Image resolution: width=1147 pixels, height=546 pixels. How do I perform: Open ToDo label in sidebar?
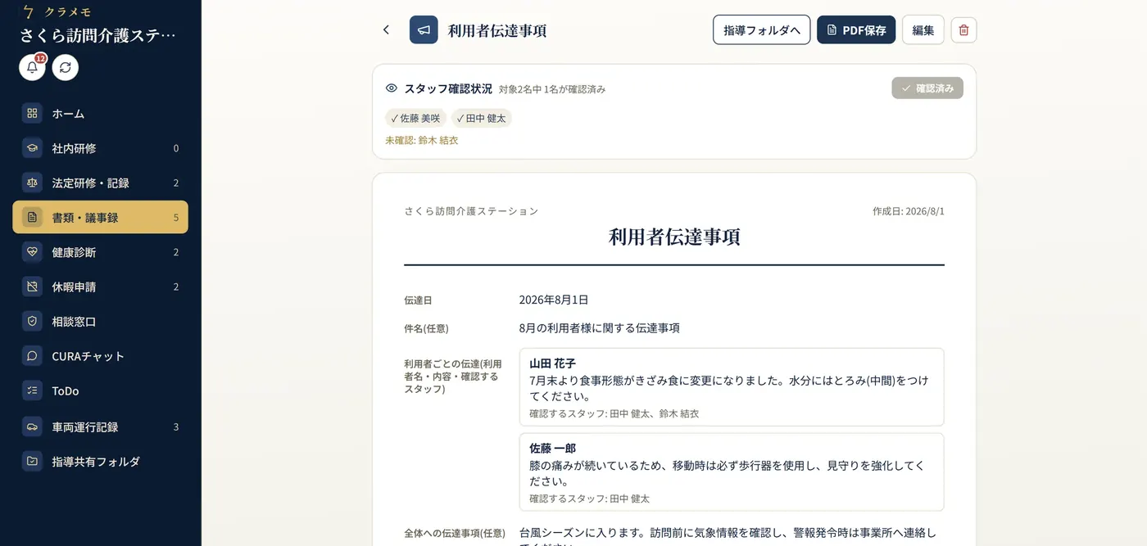coord(66,391)
